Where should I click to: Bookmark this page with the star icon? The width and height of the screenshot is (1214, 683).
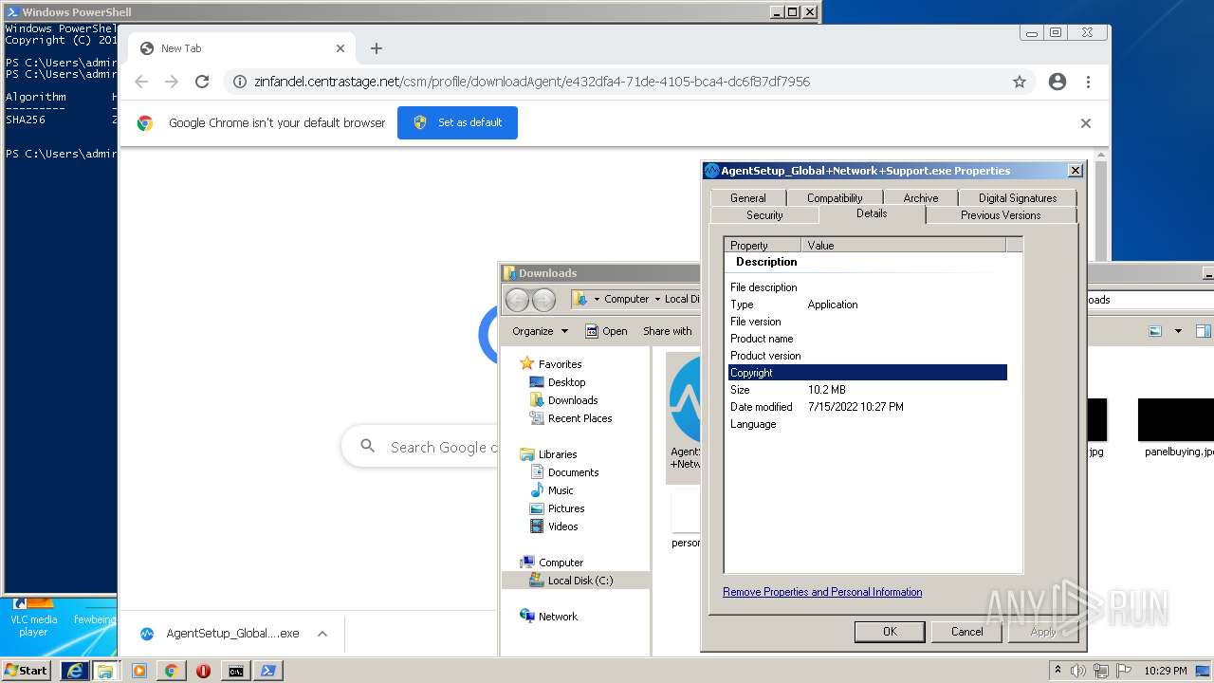[1020, 82]
